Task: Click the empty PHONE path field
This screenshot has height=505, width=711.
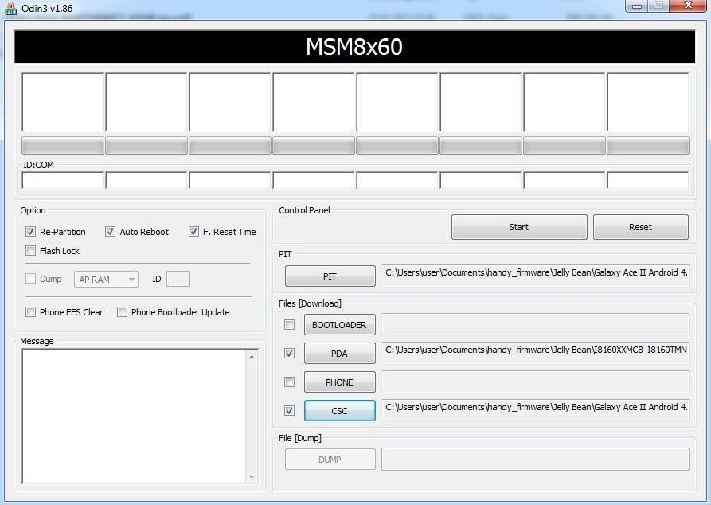Action: [536, 382]
